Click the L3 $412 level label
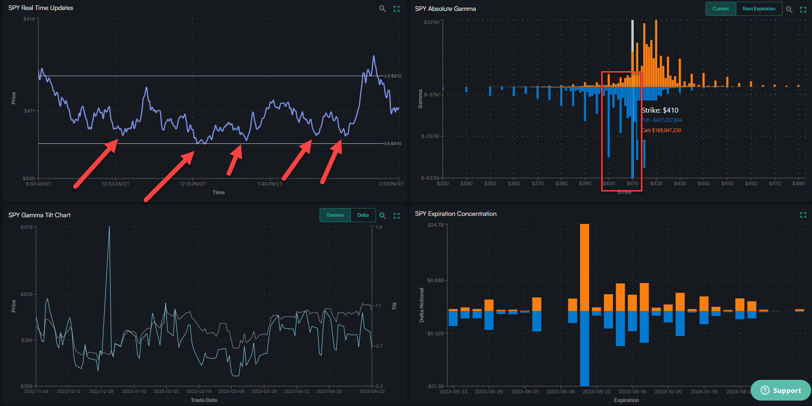The image size is (812, 406). tap(393, 76)
